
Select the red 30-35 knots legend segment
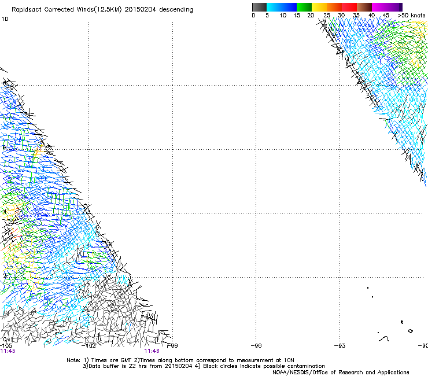(x=349, y=7)
